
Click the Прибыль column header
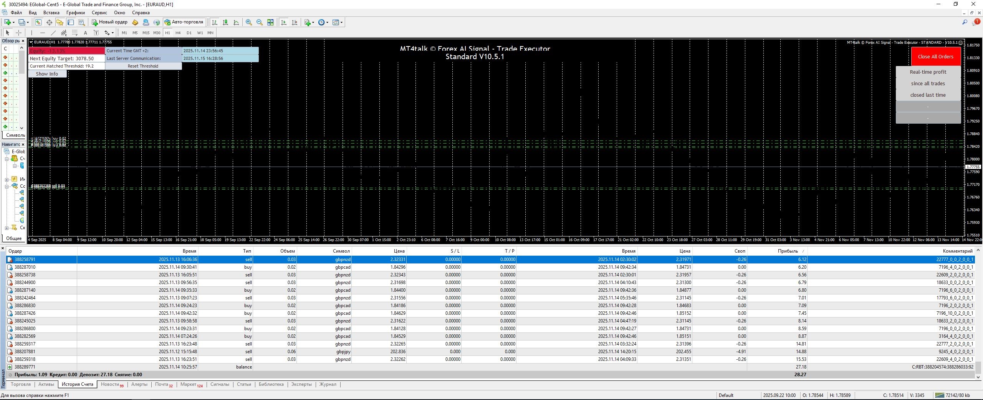[x=787, y=251]
